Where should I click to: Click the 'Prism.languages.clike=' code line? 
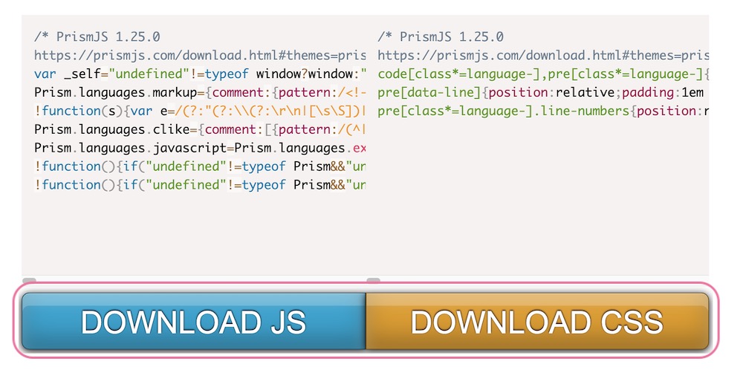pos(200,129)
